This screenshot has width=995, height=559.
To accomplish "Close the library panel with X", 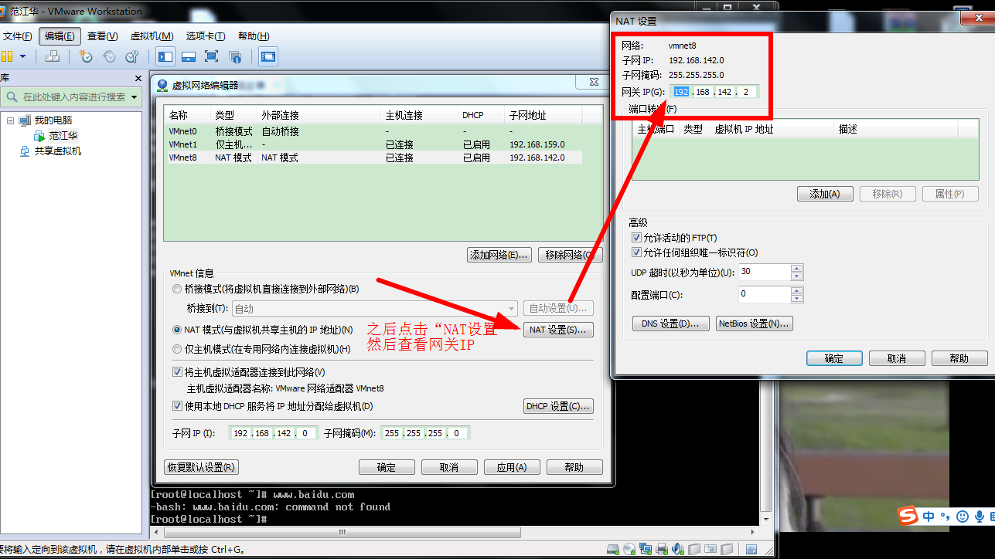I will (x=138, y=78).
